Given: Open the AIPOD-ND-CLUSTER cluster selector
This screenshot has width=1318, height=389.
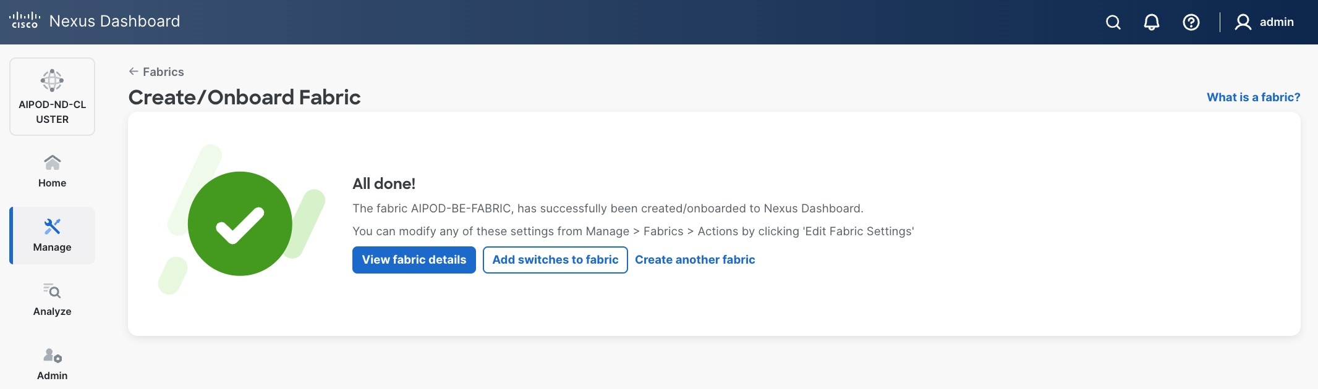Looking at the screenshot, I should pos(53,96).
